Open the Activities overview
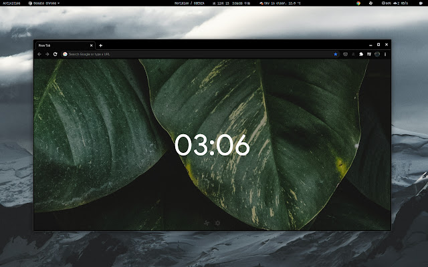 (11, 3)
